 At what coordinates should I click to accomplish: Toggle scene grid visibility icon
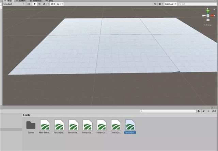59,4
